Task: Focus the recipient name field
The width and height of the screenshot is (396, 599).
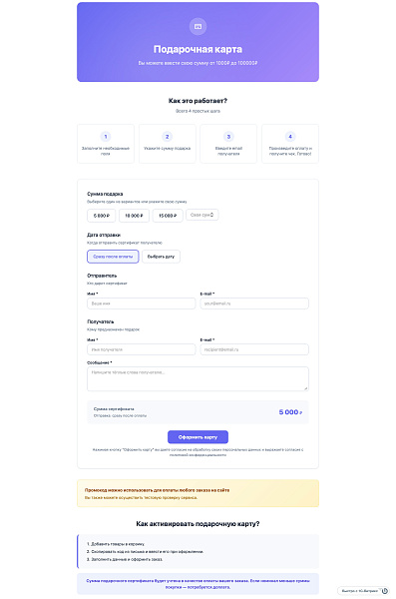Action: point(142,349)
